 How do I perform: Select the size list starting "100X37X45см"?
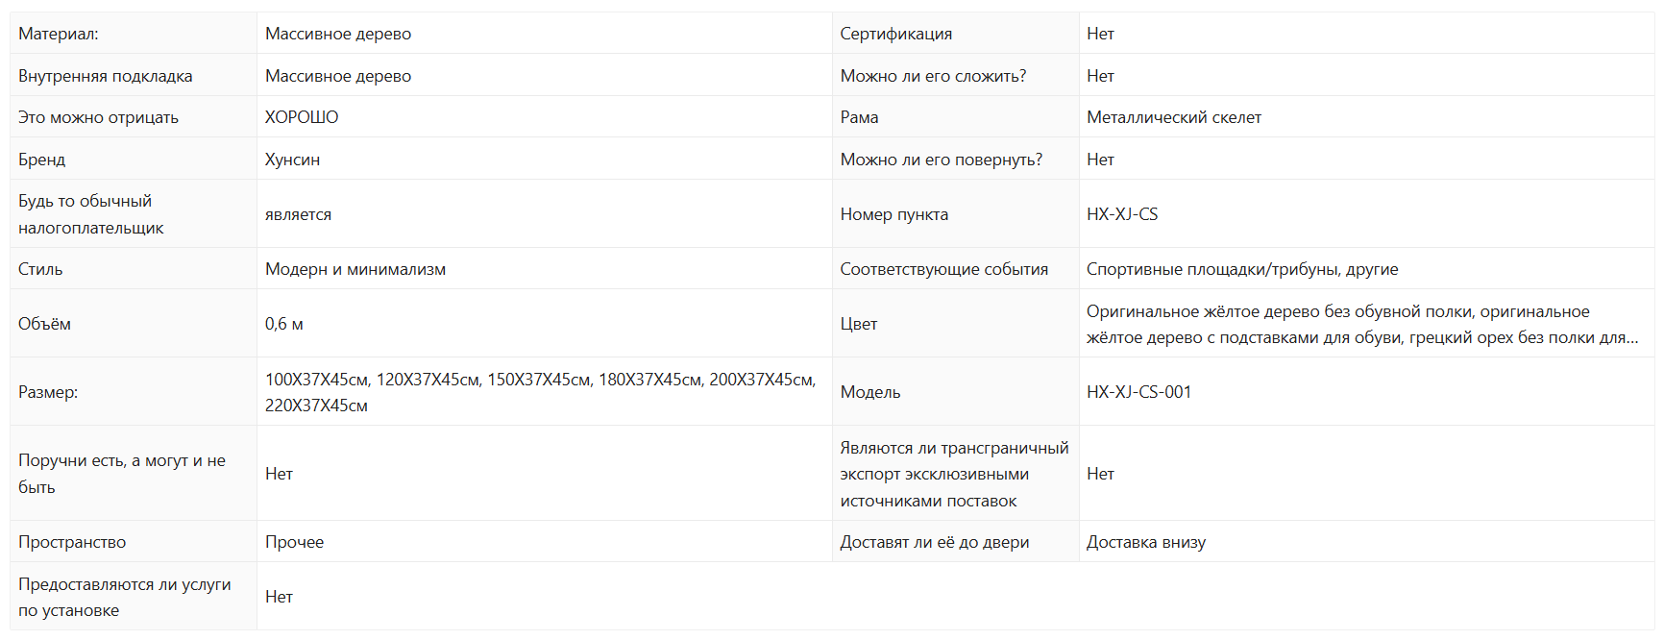pyautogui.click(x=540, y=392)
